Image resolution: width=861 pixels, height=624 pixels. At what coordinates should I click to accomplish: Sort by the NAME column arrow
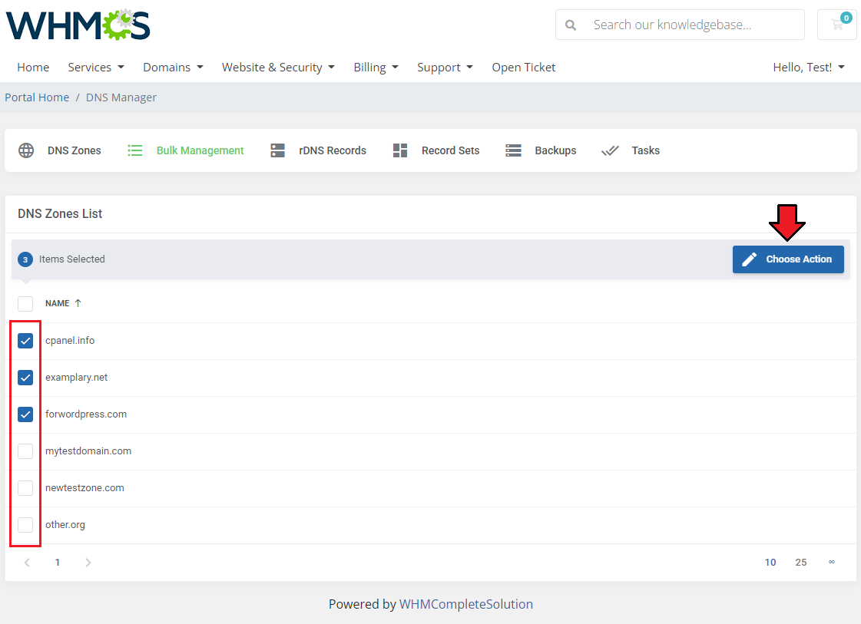pyautogui.click(x=78, y=303)
